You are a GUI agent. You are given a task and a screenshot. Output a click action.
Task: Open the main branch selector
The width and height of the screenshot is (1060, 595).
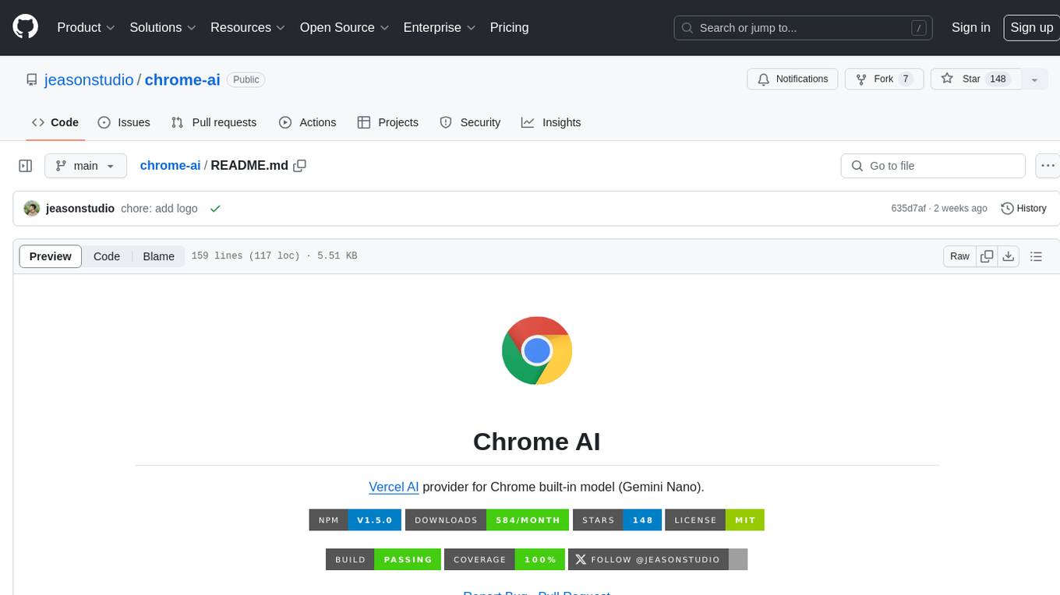click(85, 166)
